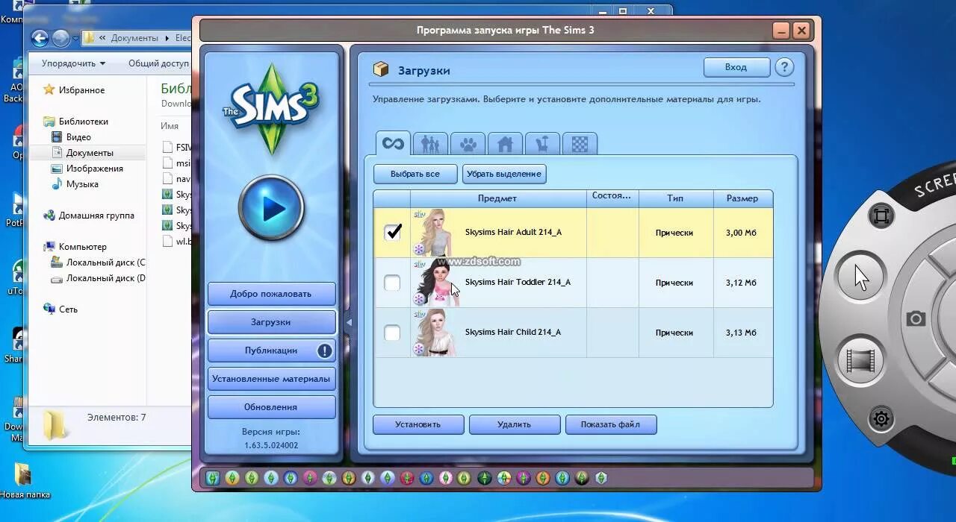Switch to the checkered patterns tab
This screenshot has width=956, height=522.
[580, 143]
